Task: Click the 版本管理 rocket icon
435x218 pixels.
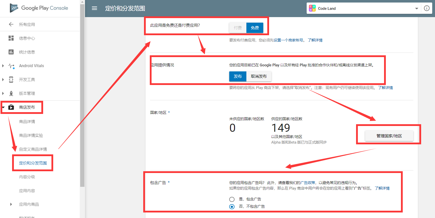Action: click(11, 94)
